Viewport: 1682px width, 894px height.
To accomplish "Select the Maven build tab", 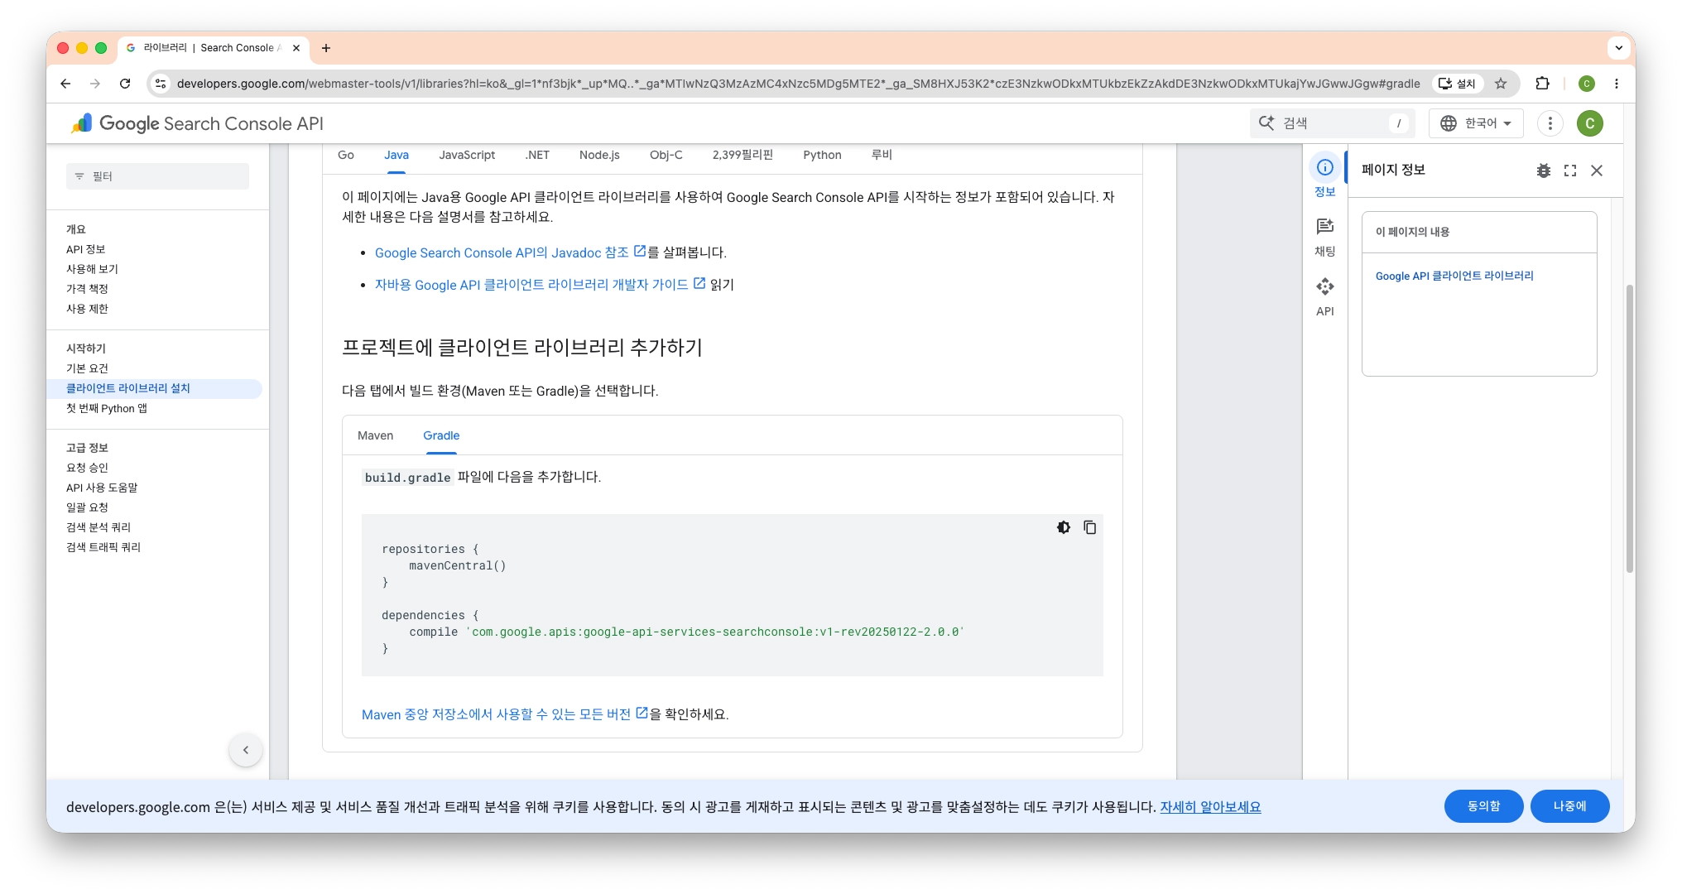I will click(376, 435).
